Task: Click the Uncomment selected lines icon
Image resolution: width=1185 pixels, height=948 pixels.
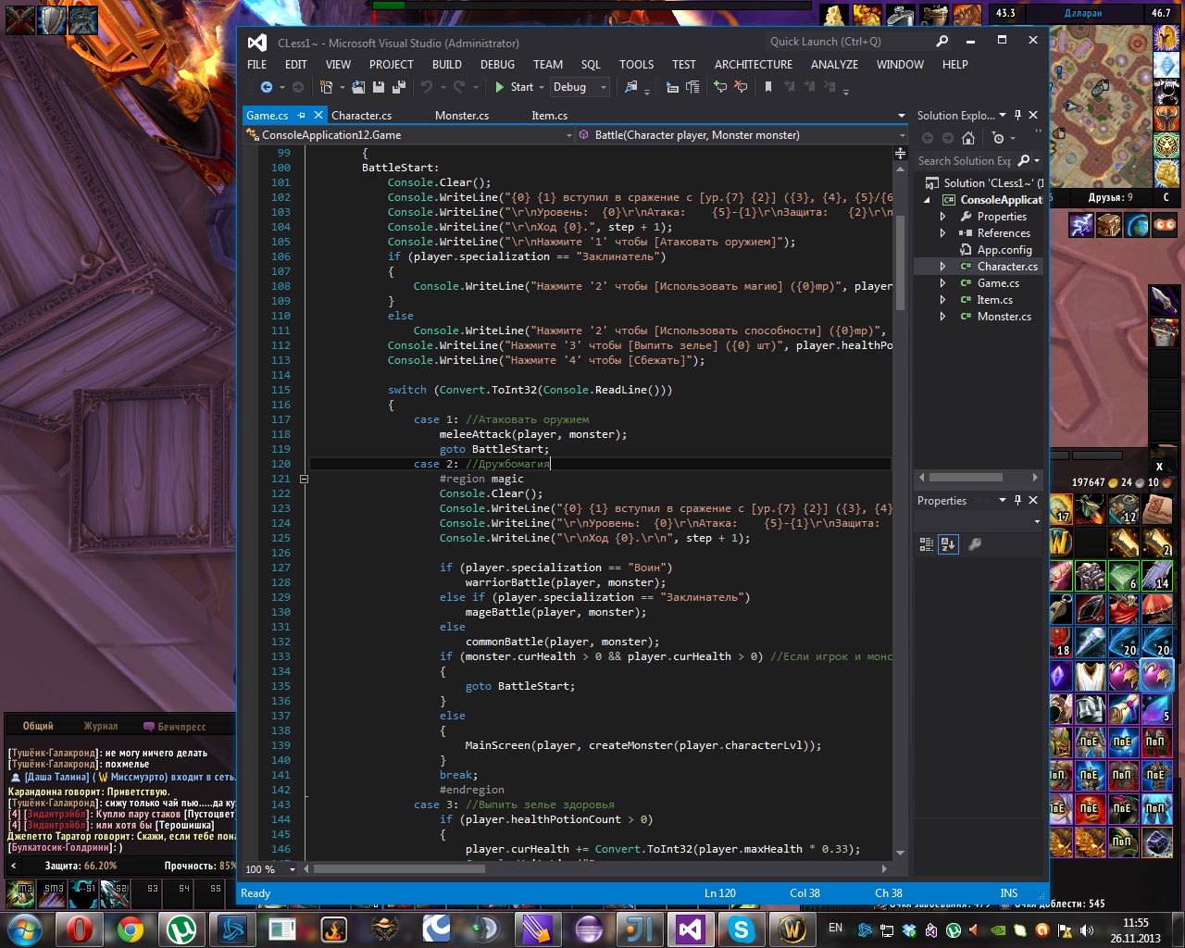Action: coord(741,87)
